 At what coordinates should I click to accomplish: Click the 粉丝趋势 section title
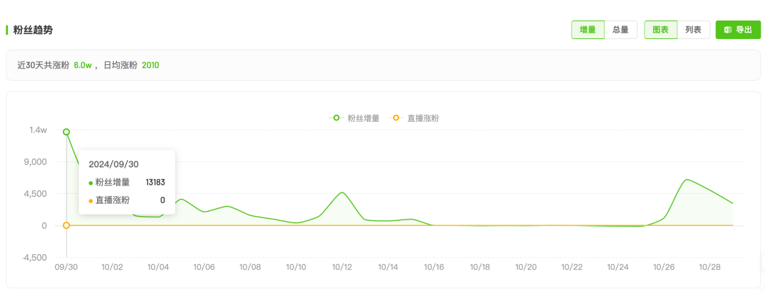[x=33, y=30]
